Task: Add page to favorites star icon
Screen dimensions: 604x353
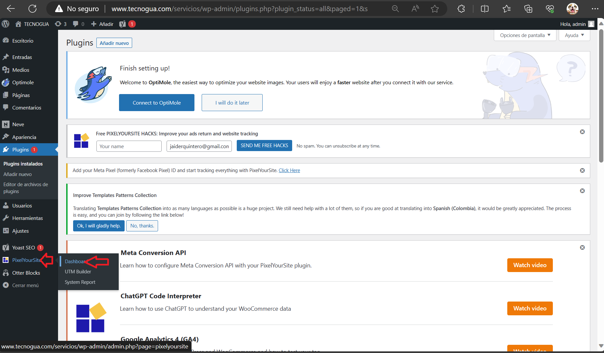Action: pyautogui.click(x=435, y=9)
